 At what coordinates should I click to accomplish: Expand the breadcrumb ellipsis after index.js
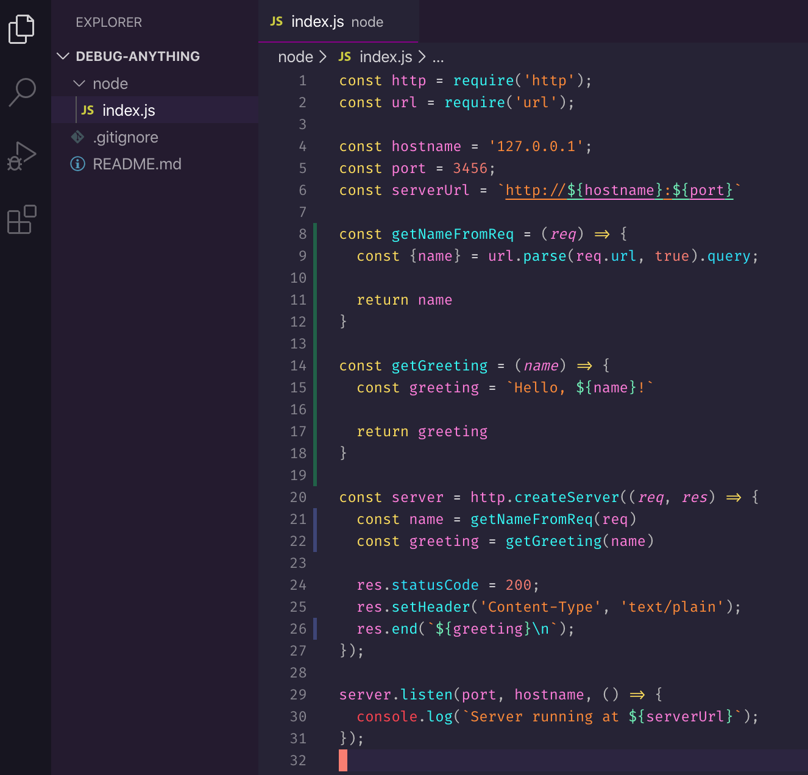coord(438,57)
